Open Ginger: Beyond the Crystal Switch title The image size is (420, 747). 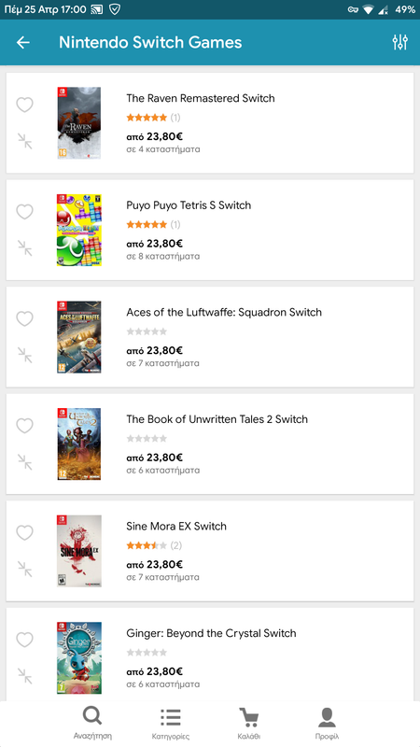pyautogui.click(x=211, y=633)
